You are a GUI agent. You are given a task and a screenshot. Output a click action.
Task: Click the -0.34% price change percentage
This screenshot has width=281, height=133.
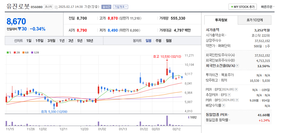(x=38, y=29)
